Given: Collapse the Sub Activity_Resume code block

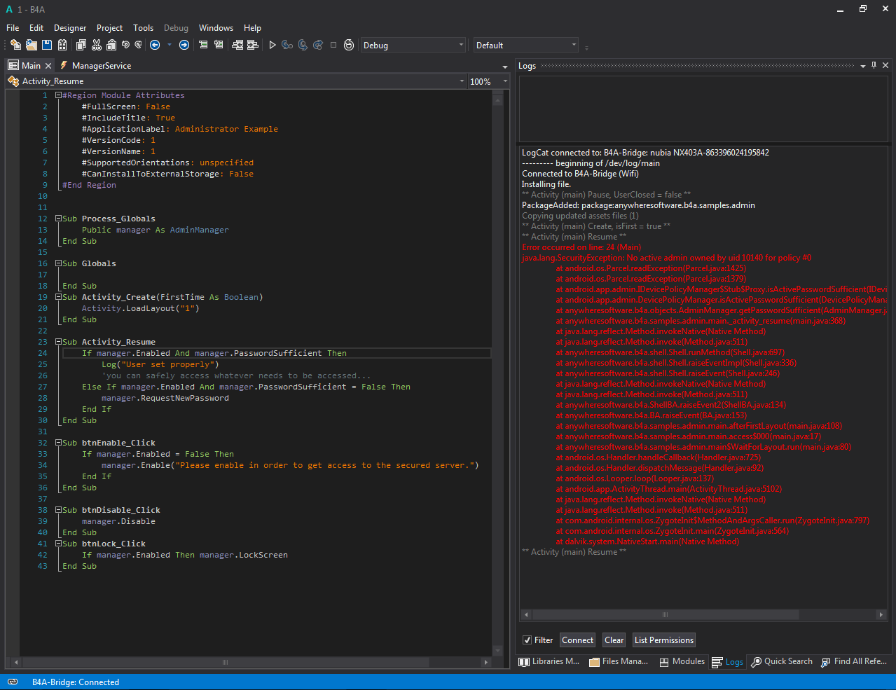Looking at the screenshot, I should point(59,342).
